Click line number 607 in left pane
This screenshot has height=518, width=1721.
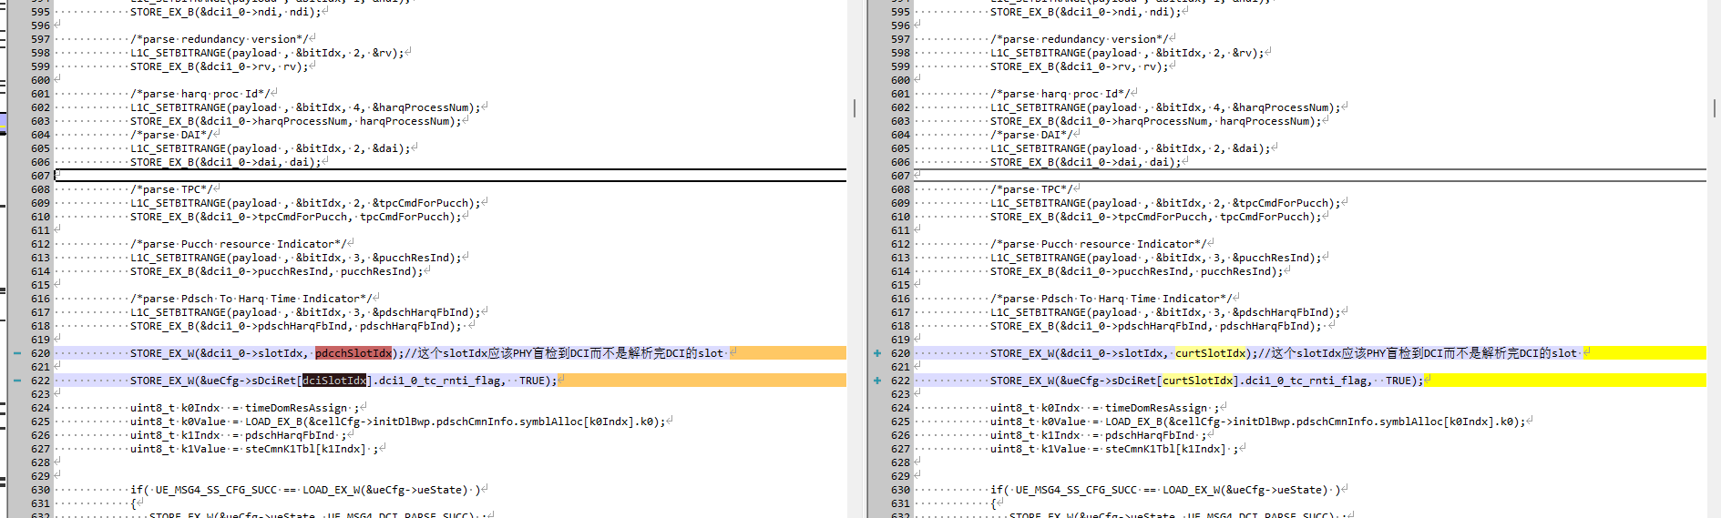(40, 176)
